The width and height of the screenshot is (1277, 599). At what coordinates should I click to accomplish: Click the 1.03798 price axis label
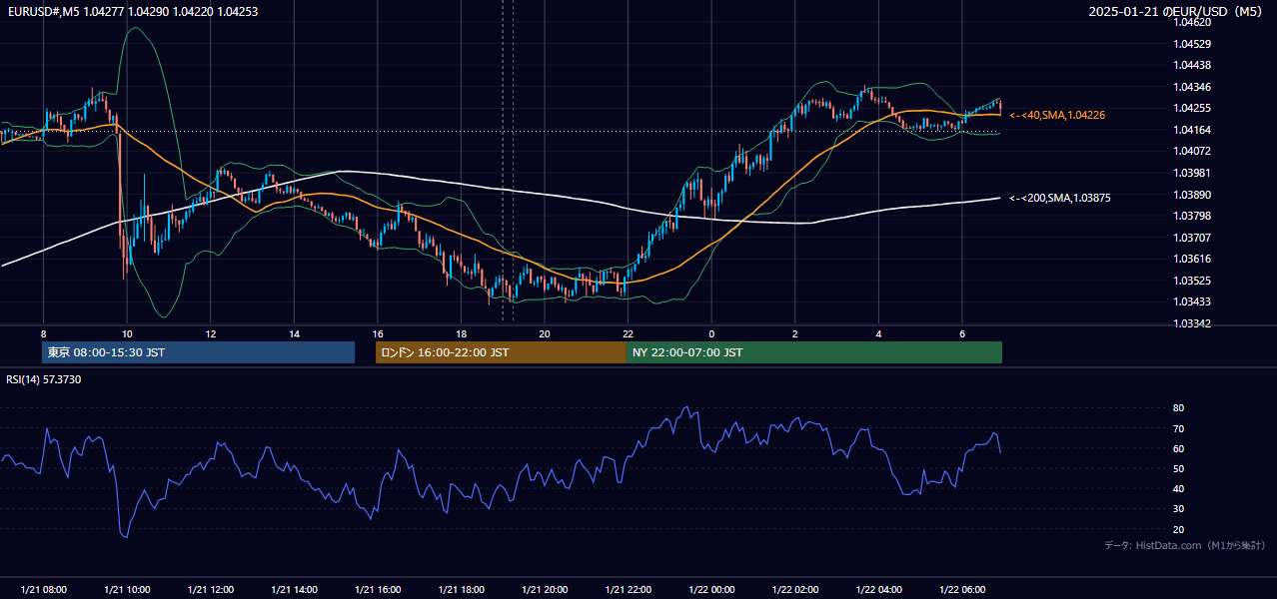tap(1193, 216)
